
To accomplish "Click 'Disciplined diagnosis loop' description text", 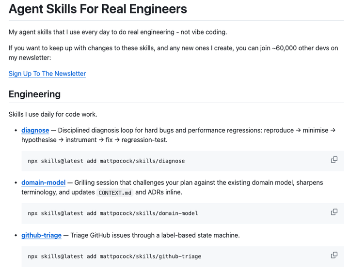I will click(178, 135).
